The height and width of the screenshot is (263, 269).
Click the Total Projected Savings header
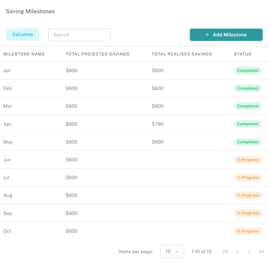tap(97, 54)
